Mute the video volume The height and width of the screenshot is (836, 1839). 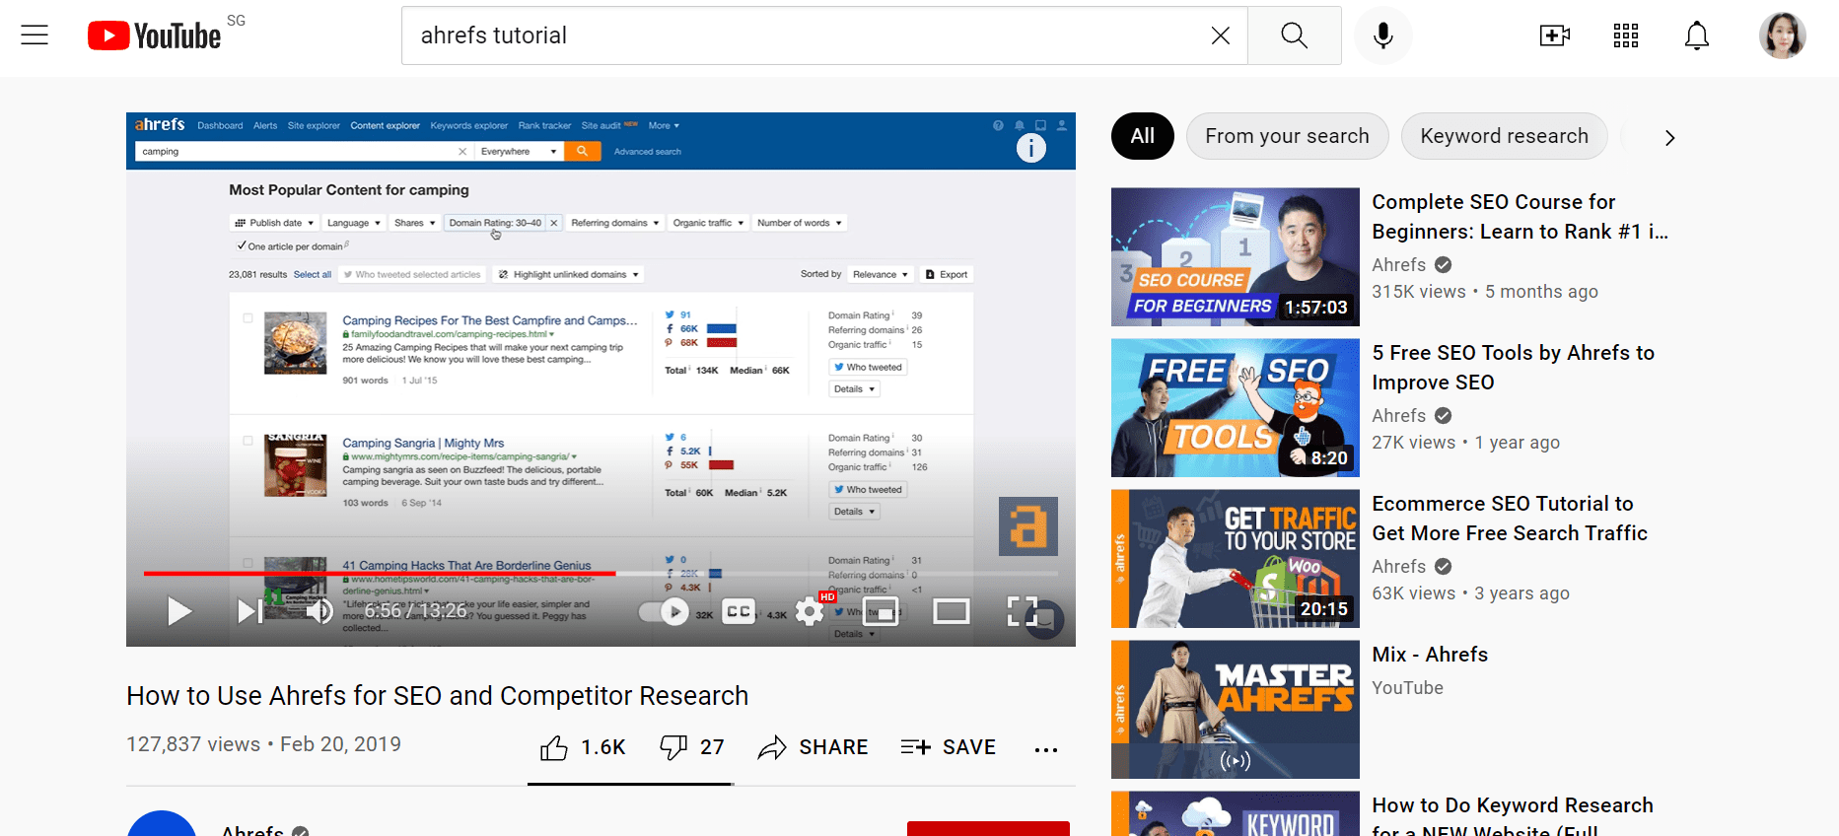(319, 611)
